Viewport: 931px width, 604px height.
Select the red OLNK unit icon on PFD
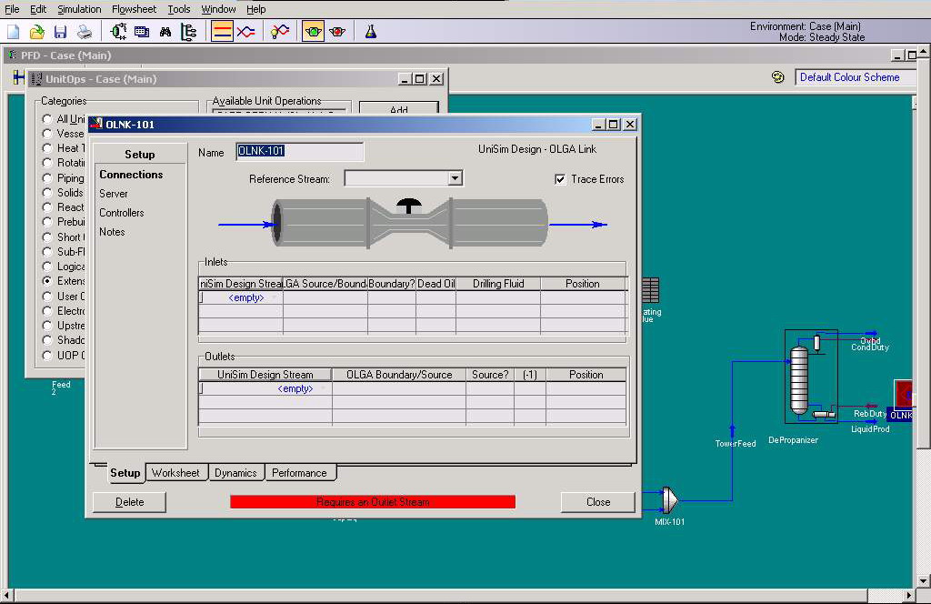[904, 393]
